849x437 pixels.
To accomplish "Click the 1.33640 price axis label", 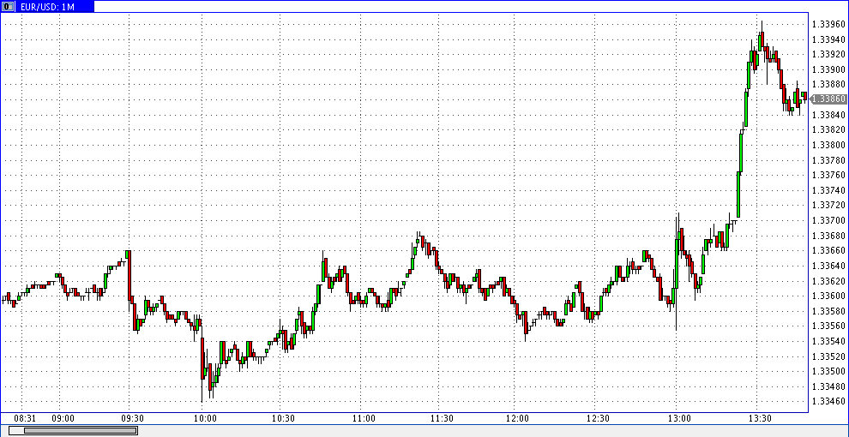I will point(829,266).
